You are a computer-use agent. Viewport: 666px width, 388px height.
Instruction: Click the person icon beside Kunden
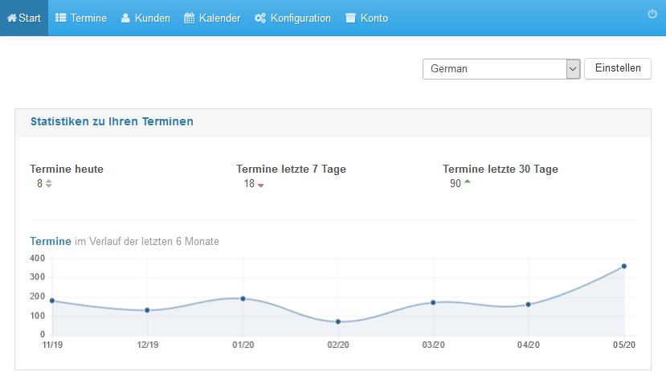(x=125, y=18)
